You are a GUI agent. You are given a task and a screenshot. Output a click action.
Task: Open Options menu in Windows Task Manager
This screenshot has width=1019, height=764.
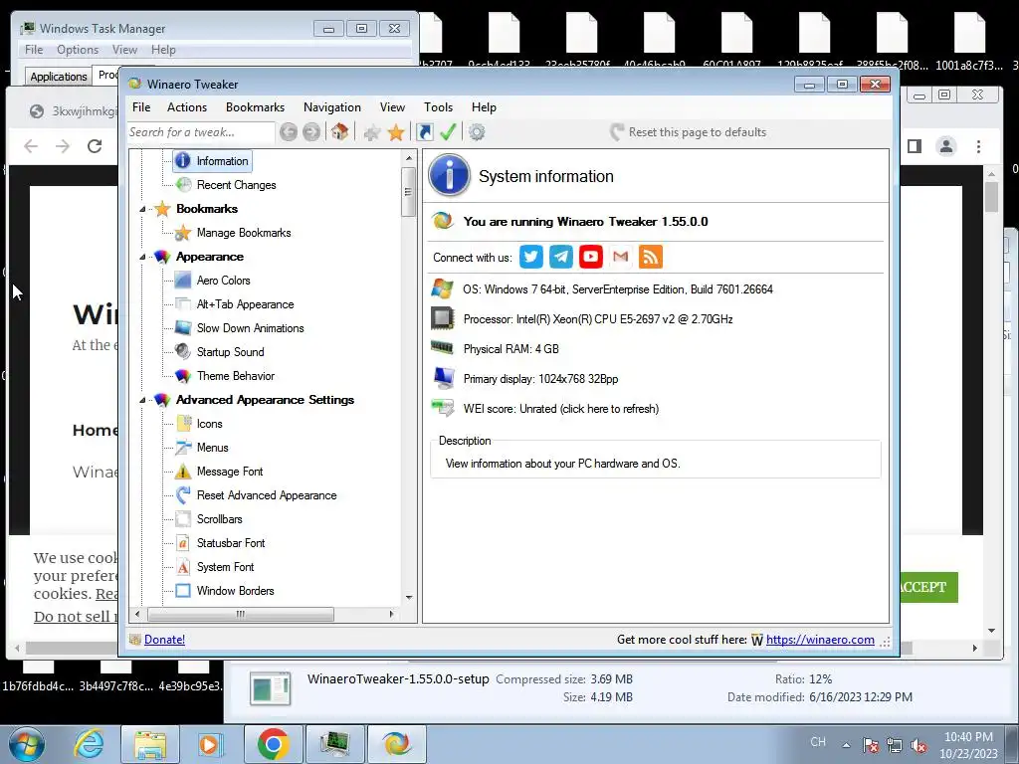(x=78, y=50)
